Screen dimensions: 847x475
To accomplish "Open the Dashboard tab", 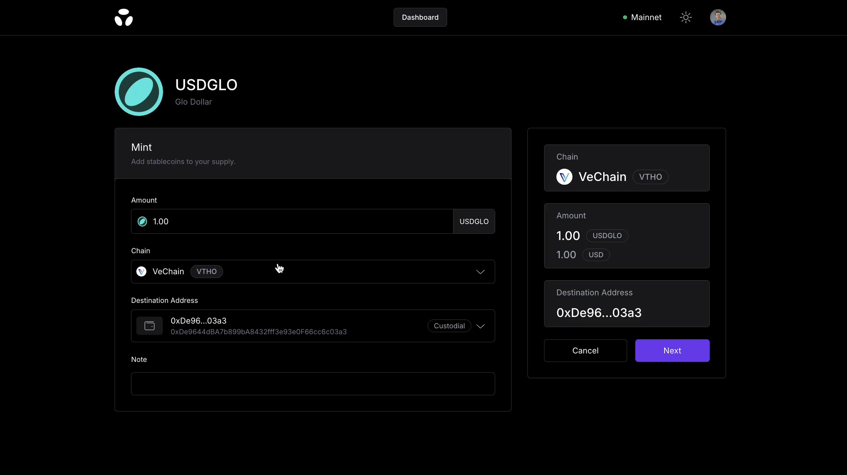I will coord(420,17).
